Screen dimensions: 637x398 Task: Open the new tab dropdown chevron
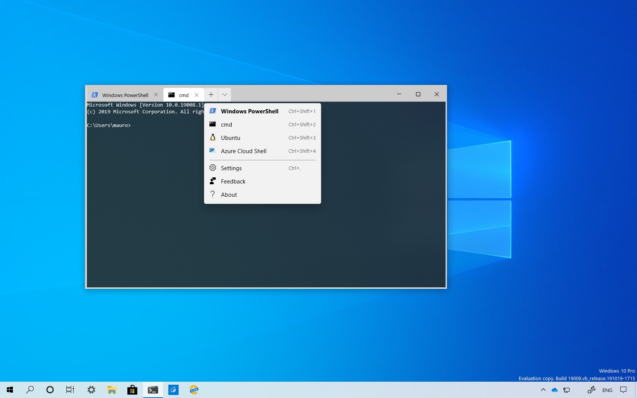224,94
